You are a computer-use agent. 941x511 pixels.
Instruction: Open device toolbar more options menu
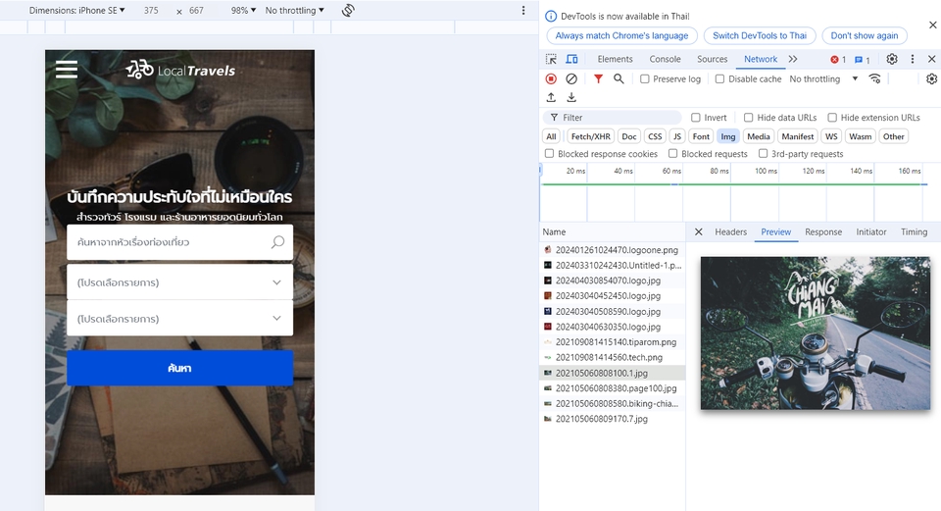coord(523,10)
